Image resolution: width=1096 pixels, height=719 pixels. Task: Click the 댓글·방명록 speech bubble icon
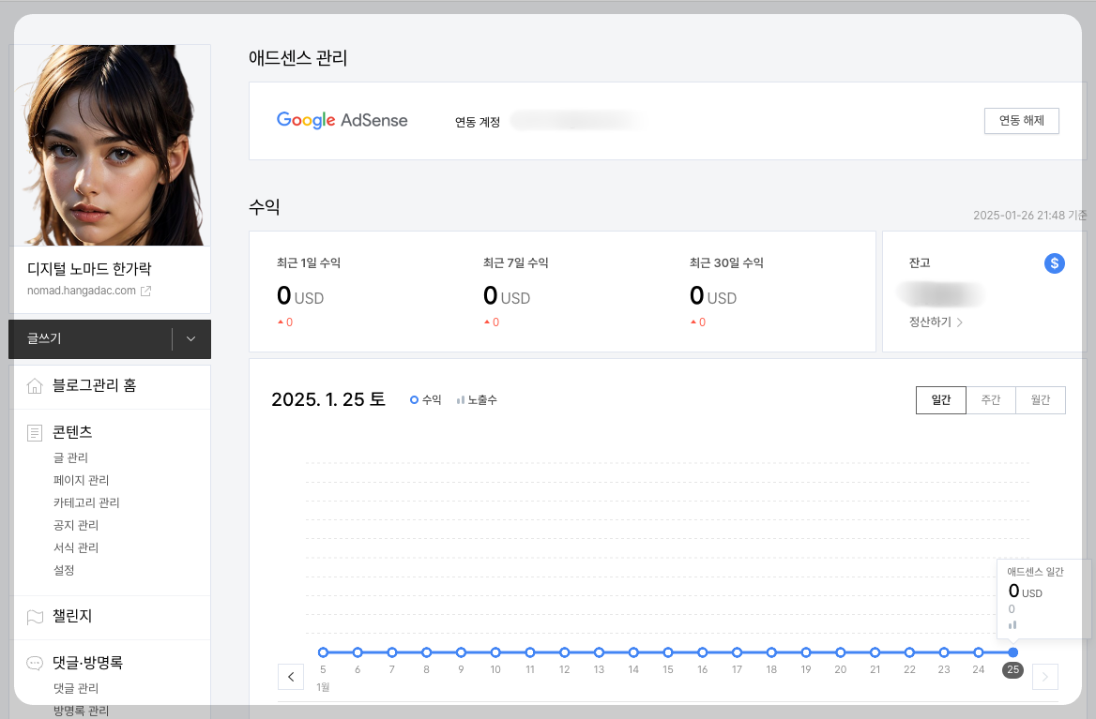coord(36,662)
